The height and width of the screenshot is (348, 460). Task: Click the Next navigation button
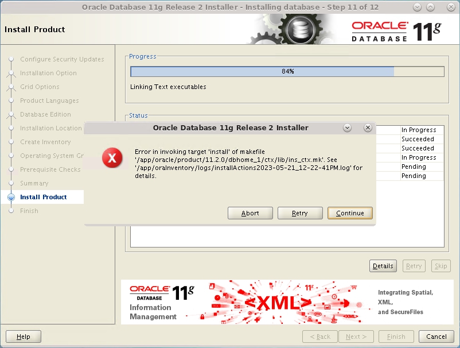coord(356,337)
